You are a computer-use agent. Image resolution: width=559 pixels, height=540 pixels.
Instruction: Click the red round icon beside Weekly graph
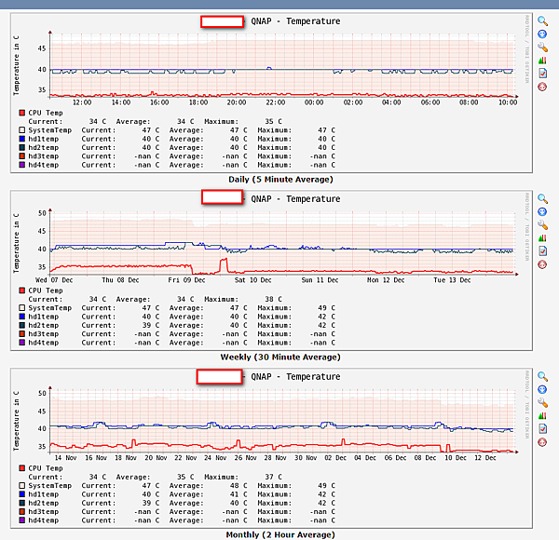pyautogui.click(x=542, y=264)
